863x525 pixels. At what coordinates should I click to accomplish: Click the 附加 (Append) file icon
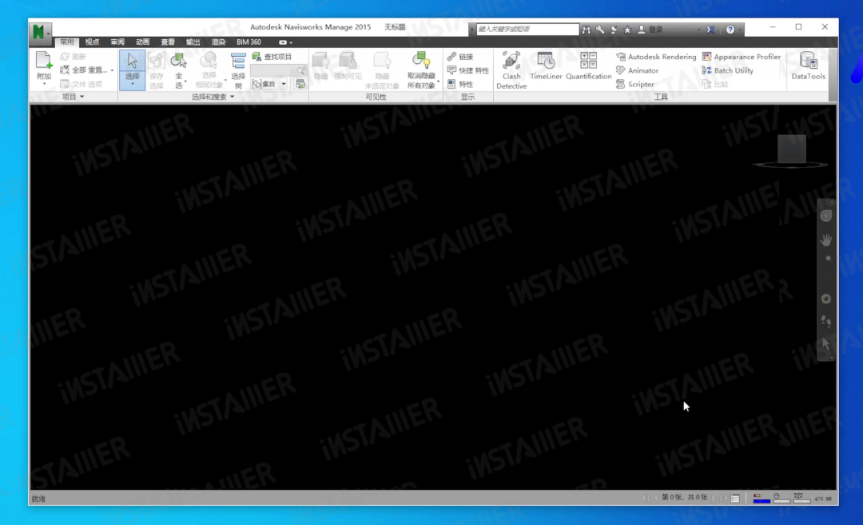[43, 61]
